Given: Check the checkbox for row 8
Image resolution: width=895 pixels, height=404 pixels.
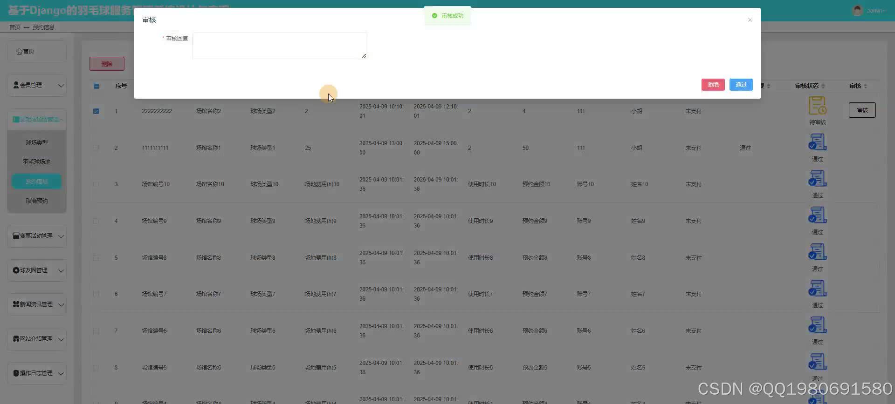Looking at the screenshot, I should pyautogui.click(x=96, y=368).
